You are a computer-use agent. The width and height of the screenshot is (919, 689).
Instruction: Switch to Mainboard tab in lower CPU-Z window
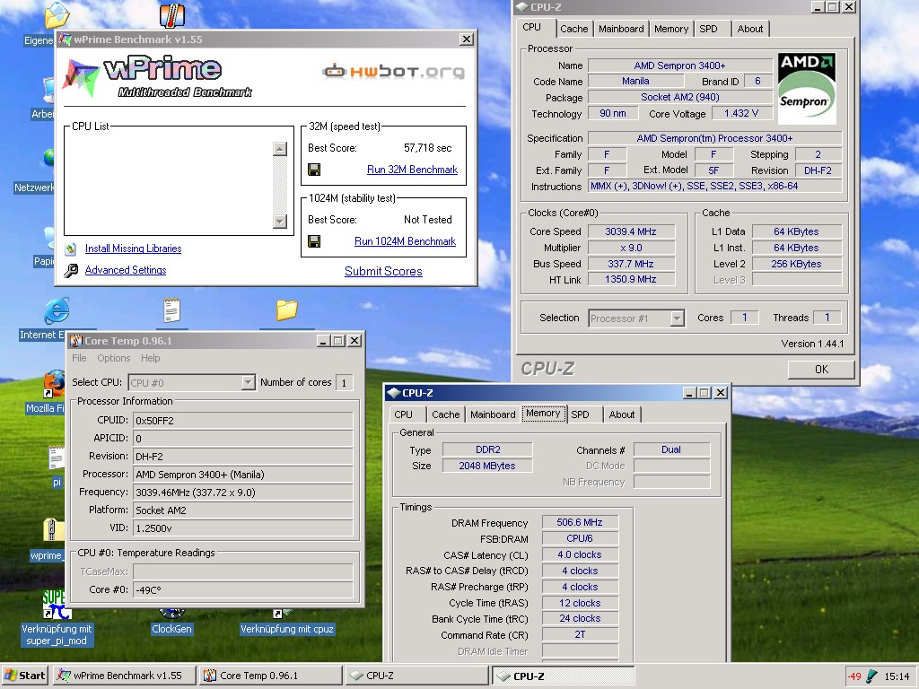493,414
